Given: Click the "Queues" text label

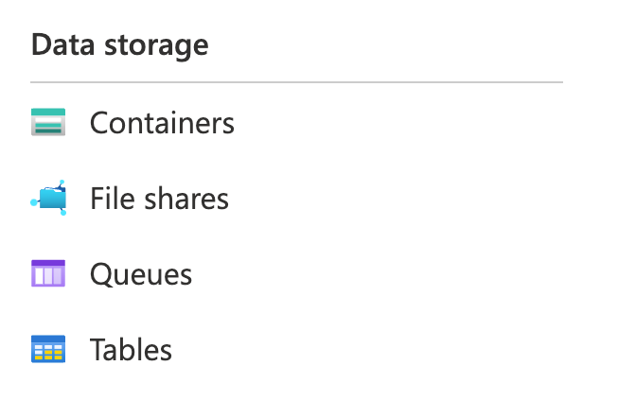Looking at the screenshot, I should point(141,274).
